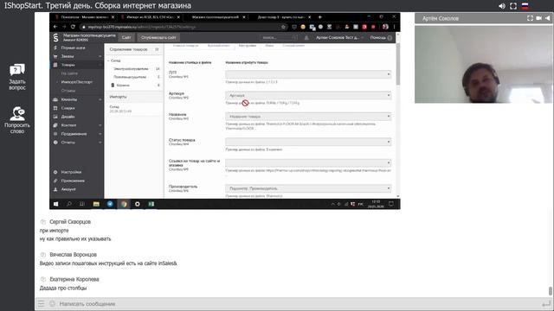The width and height of the screenshot is (554, 311).
Task: Click browser back arrow in shared screen
Action: tap(55, 27)
